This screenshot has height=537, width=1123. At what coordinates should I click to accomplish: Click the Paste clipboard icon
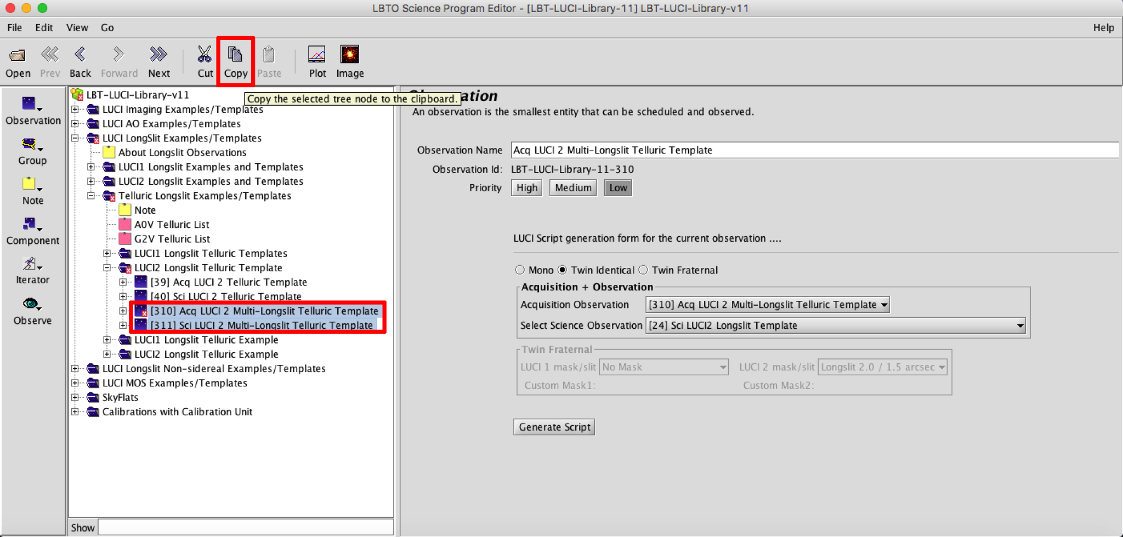(x=269, y=54)
